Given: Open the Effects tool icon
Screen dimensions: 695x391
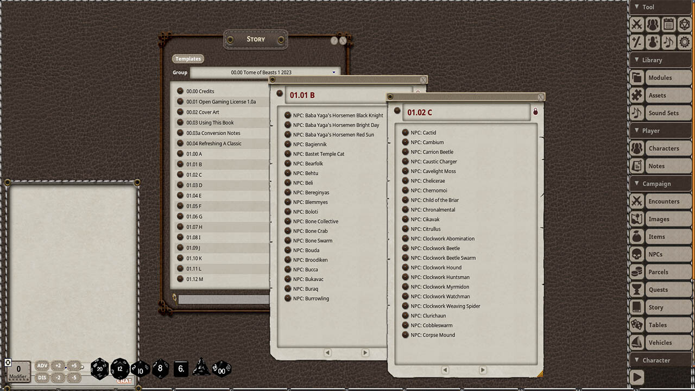Looking at the screenshot, I should click(653, 41).
